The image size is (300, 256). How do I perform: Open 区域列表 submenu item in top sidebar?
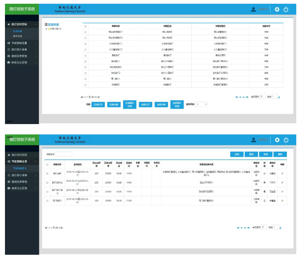point(17,31)
